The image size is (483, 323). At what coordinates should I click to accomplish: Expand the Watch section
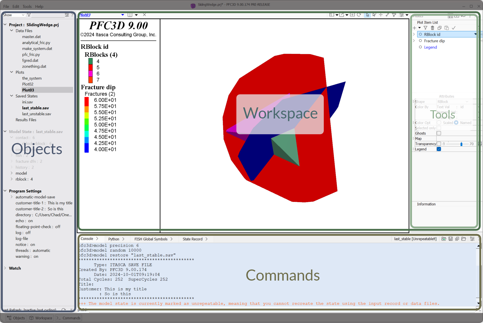[5, 268]
